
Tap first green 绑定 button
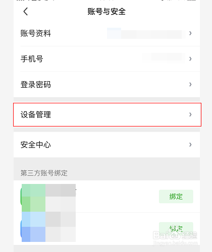(176, 197)
